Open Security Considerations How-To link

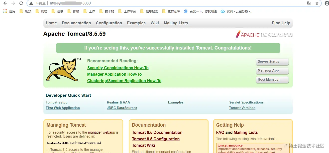(x=118, y=68)
